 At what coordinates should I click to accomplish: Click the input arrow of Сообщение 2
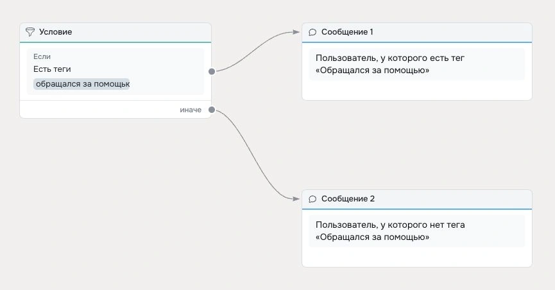coord(296,199)
